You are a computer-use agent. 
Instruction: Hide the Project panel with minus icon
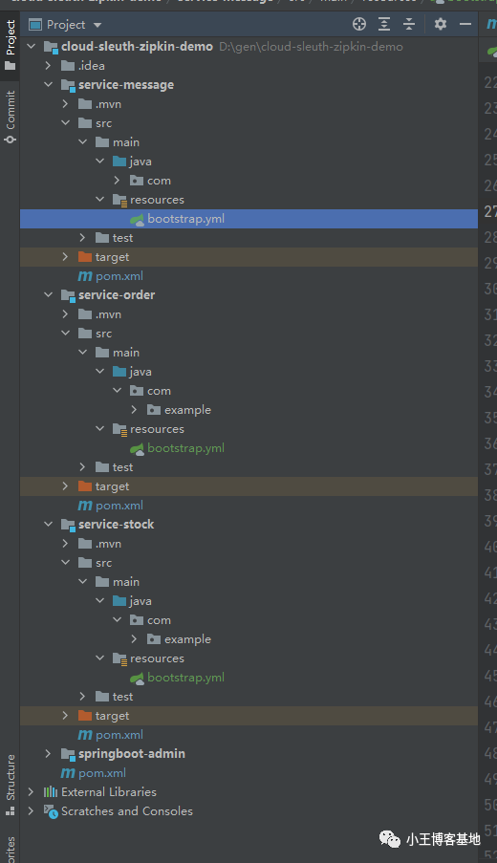tap(465, 24)
